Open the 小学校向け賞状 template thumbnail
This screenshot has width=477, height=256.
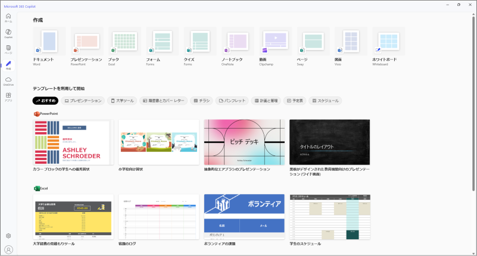159,142
